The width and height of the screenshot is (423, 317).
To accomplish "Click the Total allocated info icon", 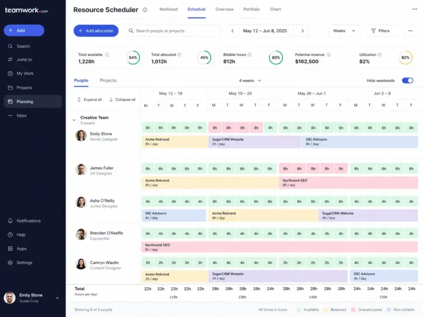I will [x=179, y=55].
